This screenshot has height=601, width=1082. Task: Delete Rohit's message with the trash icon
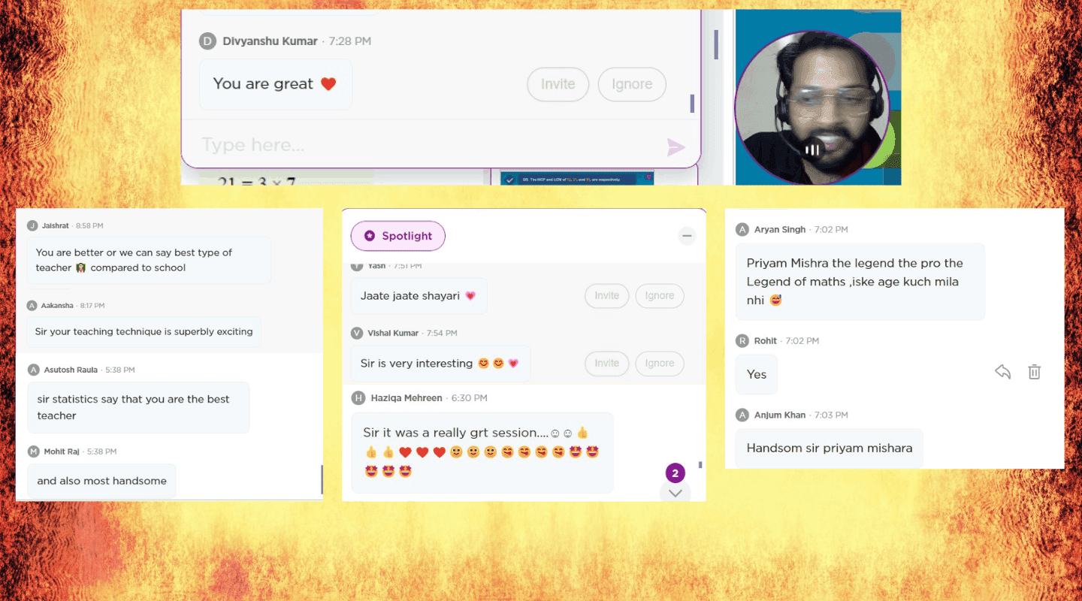[1035, 372]
